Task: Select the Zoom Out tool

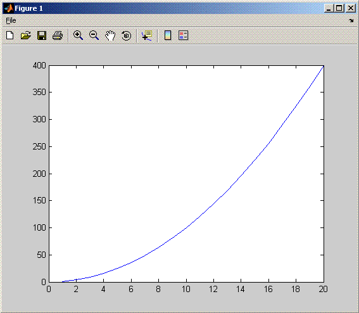Action: tap(94, 35)
